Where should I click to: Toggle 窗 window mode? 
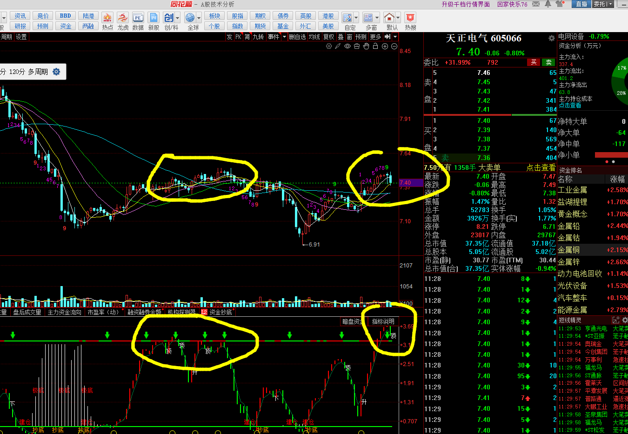tap(349, 37)
